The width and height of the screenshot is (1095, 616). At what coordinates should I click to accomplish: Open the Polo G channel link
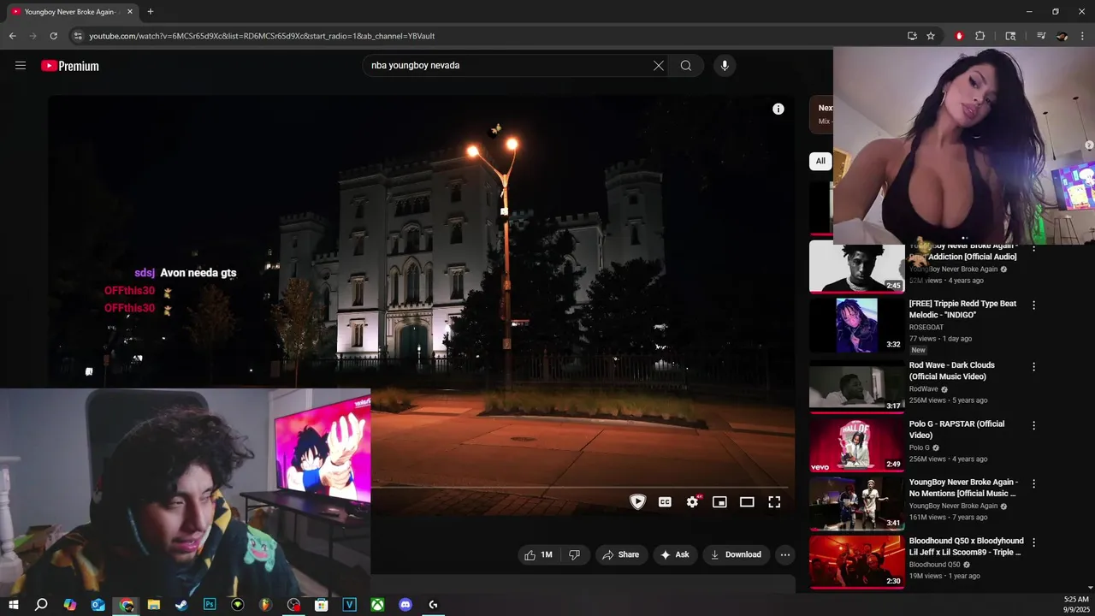[x=919, y=447]
